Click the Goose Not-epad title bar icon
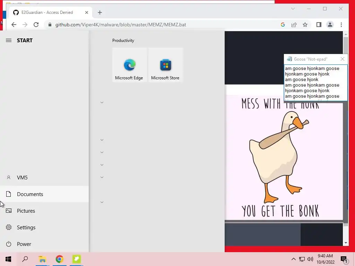 pyautogui.click(x=289, y=59)
